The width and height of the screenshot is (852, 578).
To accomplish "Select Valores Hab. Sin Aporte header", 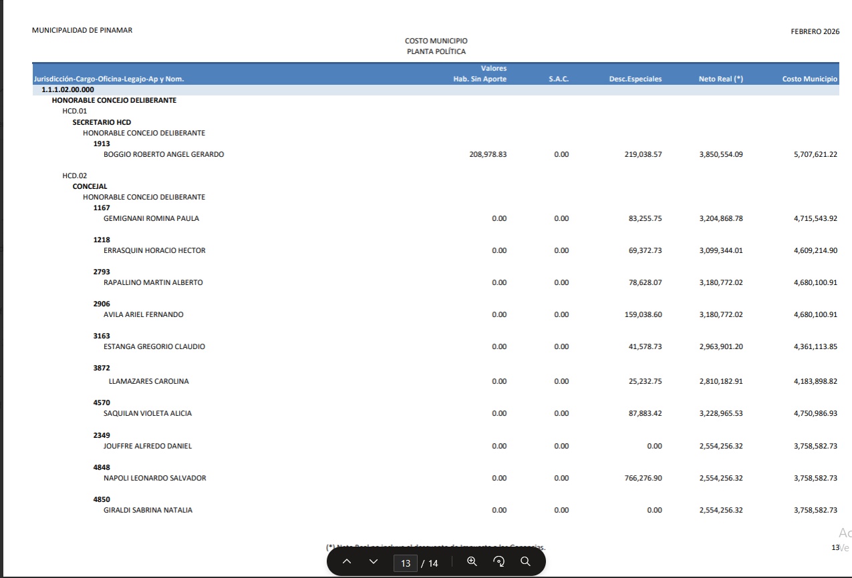I will [480, 74].
